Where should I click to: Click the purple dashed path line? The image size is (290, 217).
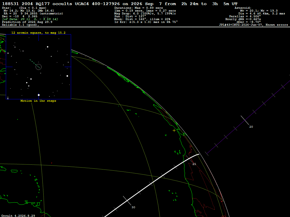tap(248, 114)
